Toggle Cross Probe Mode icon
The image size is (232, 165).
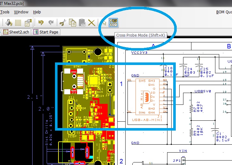point(113,23)
